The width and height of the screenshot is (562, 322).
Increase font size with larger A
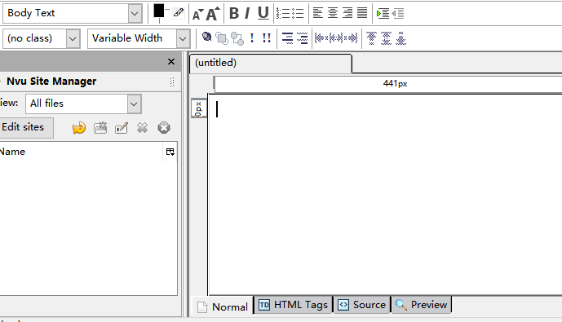click(x=213, y=14)
